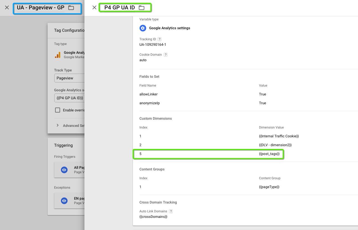Click the {{pageType}} content group value

tap(269, 187)
